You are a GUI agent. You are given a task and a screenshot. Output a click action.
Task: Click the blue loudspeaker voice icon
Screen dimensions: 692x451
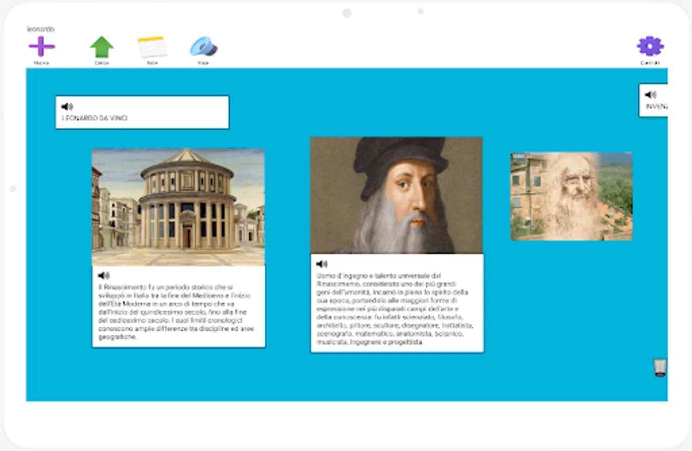pyautogui.click(x=203, y=47)
